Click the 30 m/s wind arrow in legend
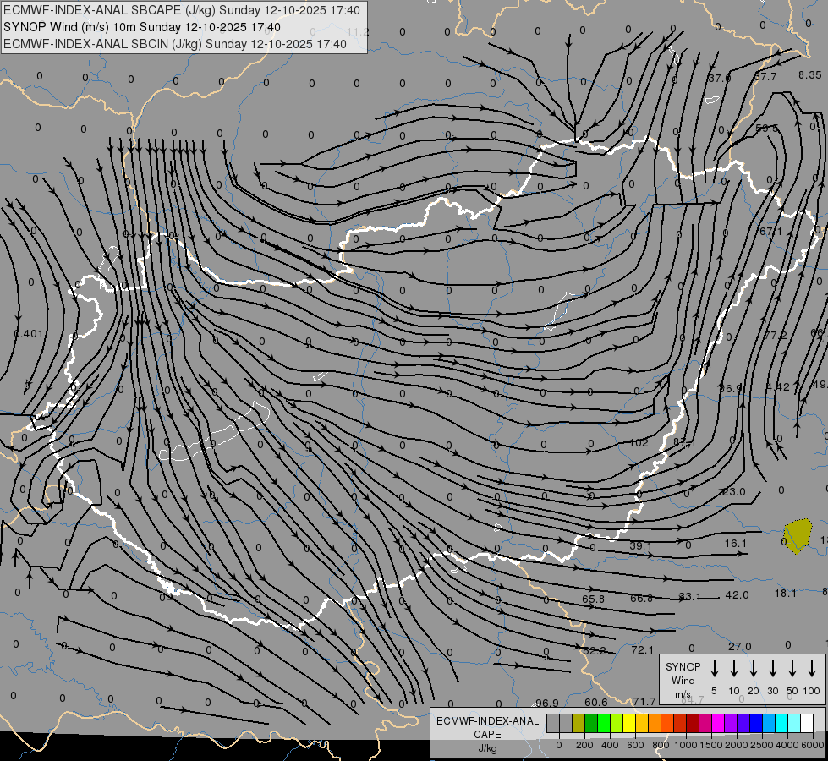This screenshot has height=761, width=828. click(x=772, y=669)
